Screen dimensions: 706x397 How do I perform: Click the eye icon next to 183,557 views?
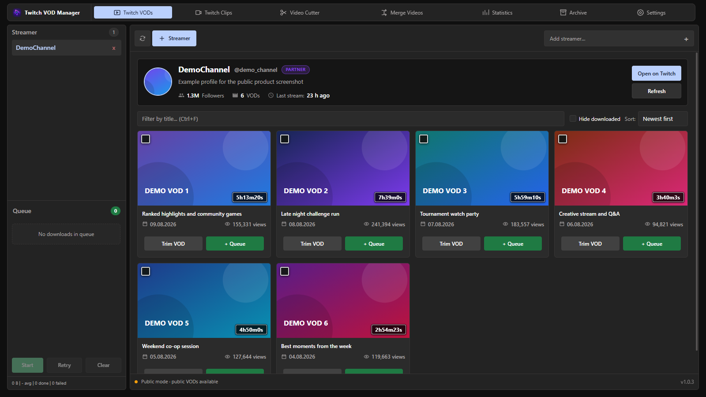pyautogui.click(x=506, y=224)
